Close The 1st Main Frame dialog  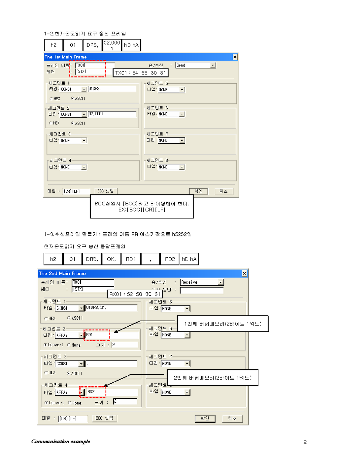click(235, 57)
